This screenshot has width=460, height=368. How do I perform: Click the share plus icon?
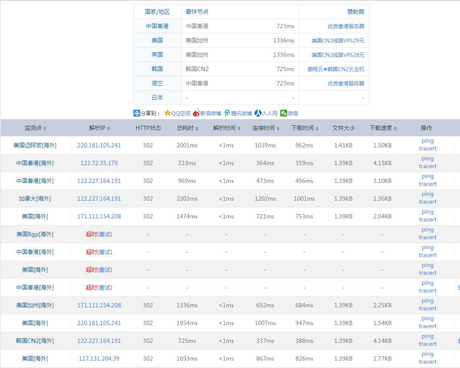click(x=136, y=113)
